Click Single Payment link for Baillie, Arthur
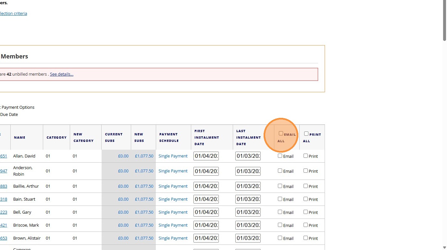The height and width of the screenshot is (250, 447). point(173,186)
